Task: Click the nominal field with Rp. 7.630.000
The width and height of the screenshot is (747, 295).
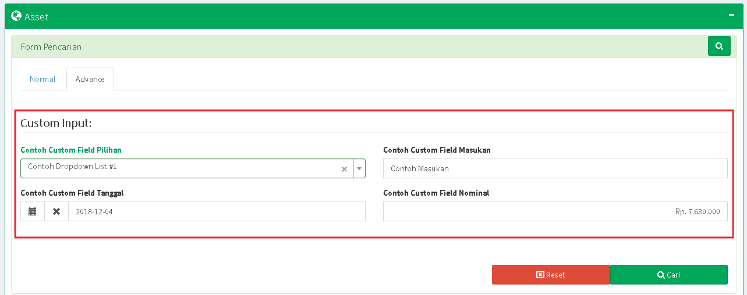Action: [x=555, y=211]
